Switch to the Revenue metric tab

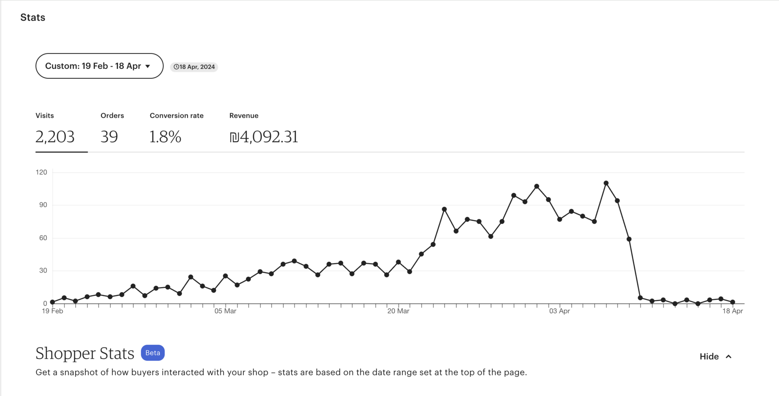(264, 130)
